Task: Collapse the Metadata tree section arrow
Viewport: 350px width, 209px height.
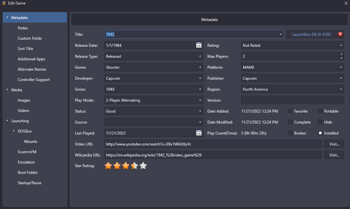Action: pos(7,18)
